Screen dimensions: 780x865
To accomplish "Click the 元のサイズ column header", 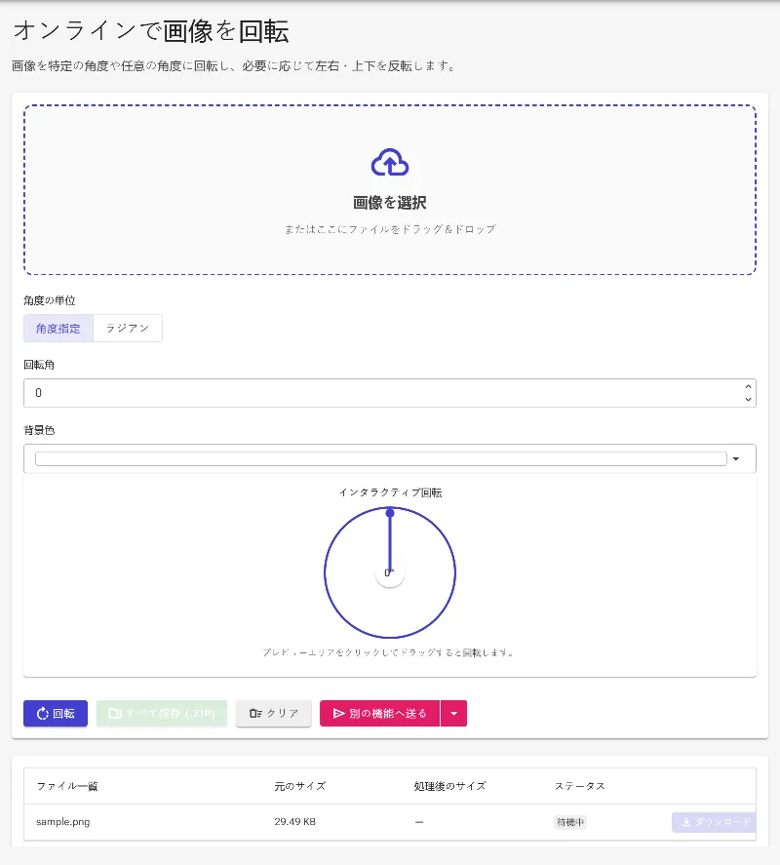I will coord(300,786).
